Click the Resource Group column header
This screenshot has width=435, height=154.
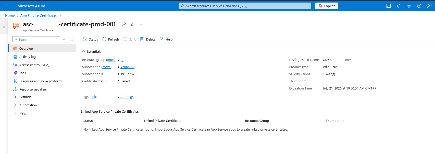[257, 121]
